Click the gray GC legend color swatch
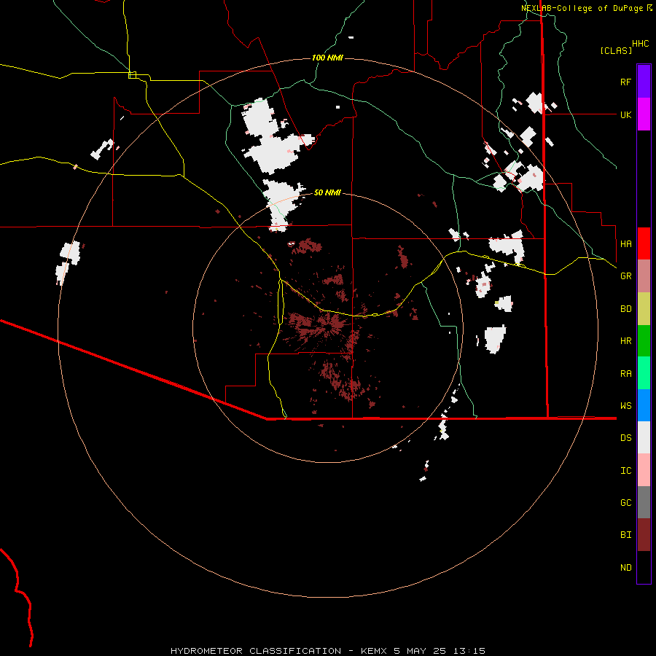Screen dimensions: 656x656 (644, 502)
